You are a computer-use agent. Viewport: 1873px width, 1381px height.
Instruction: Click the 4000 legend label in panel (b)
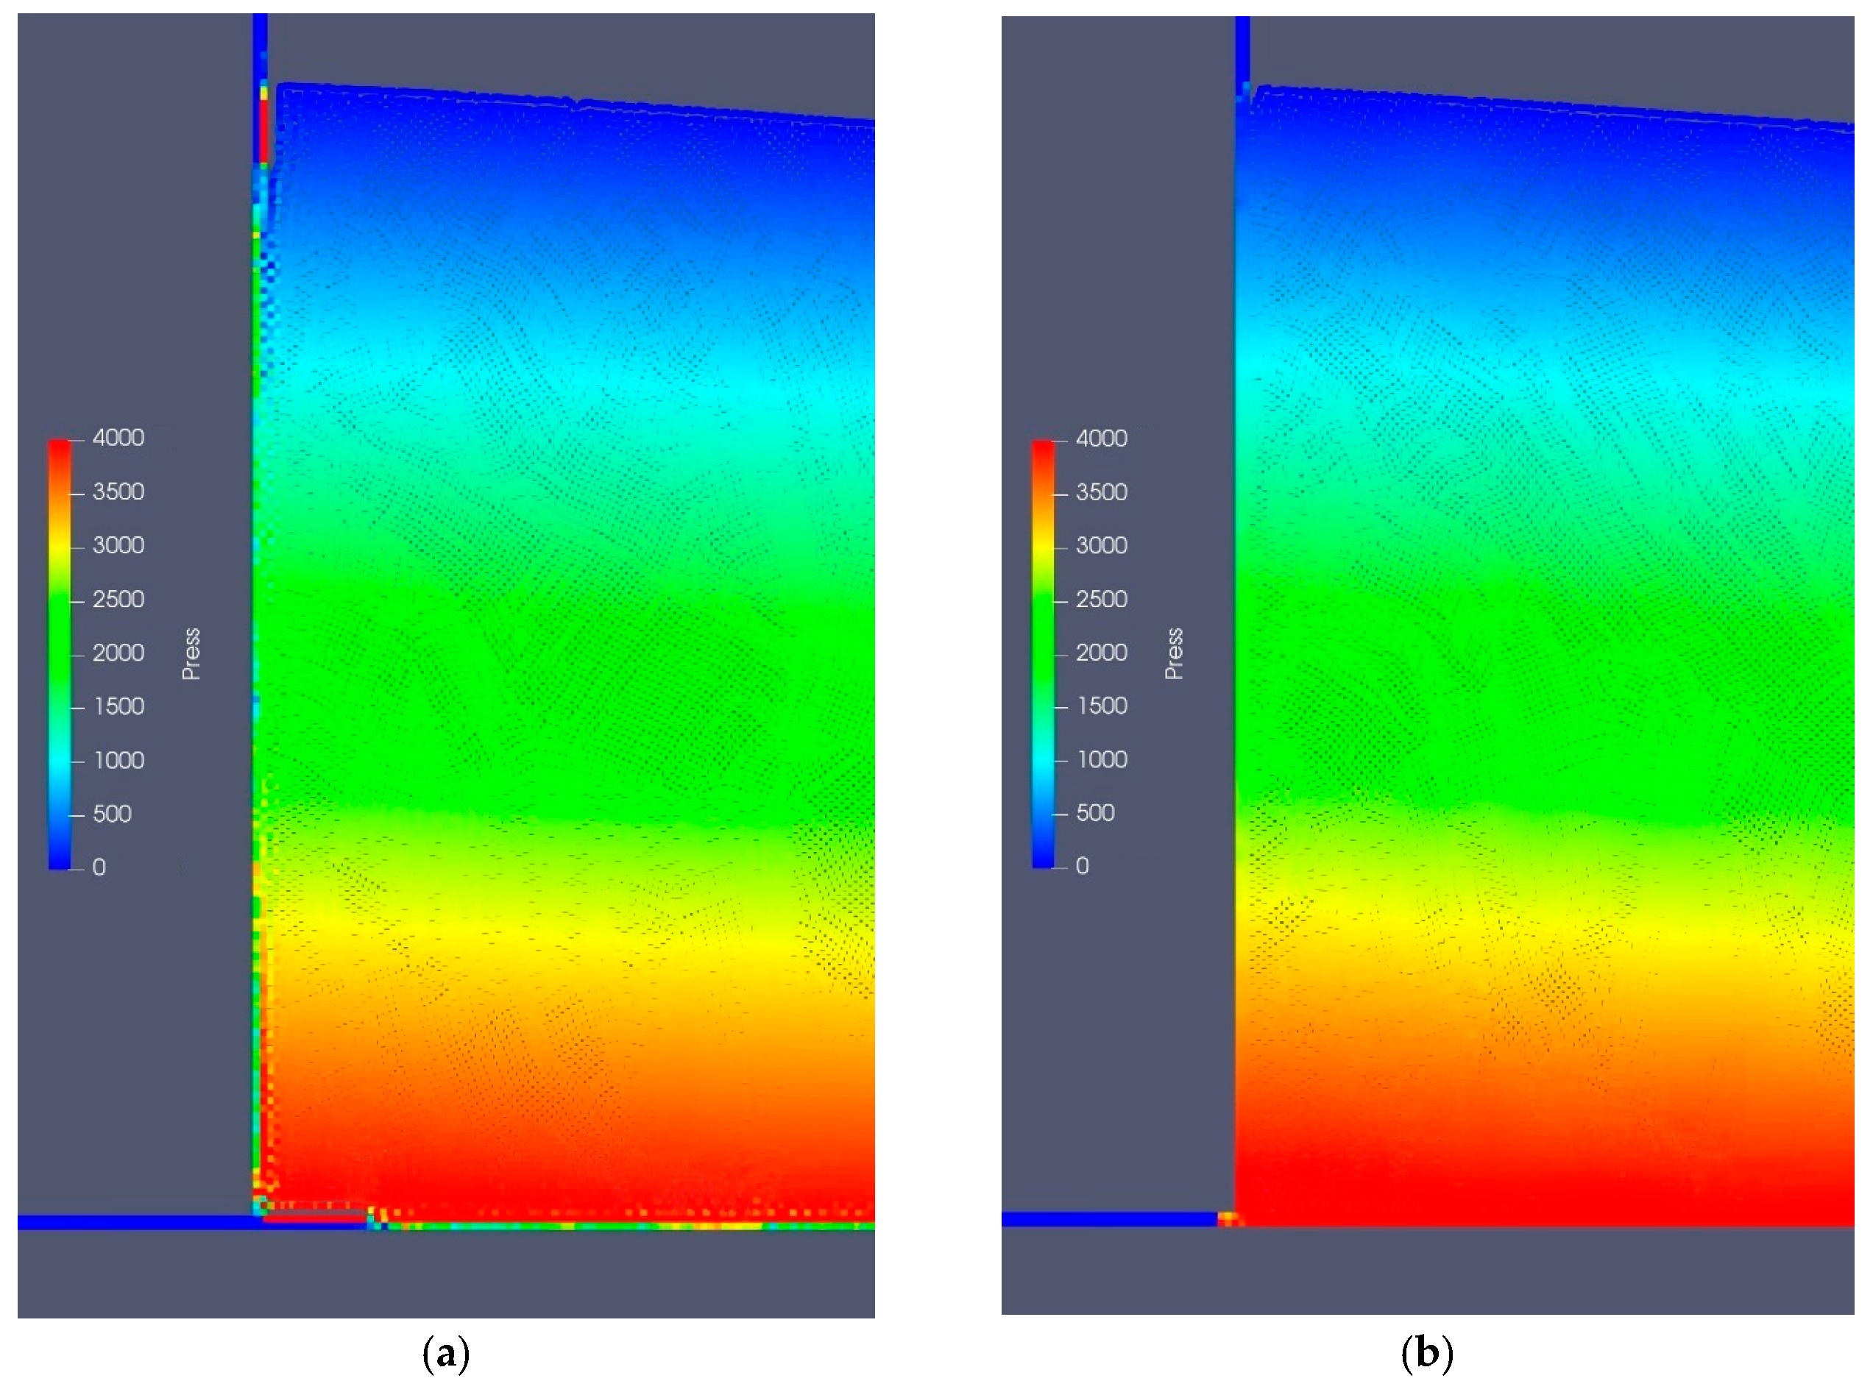tap(1101, 439)
